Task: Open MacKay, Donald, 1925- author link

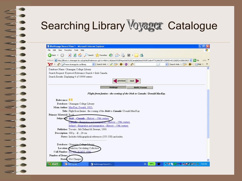Action: tap(81, 107)
